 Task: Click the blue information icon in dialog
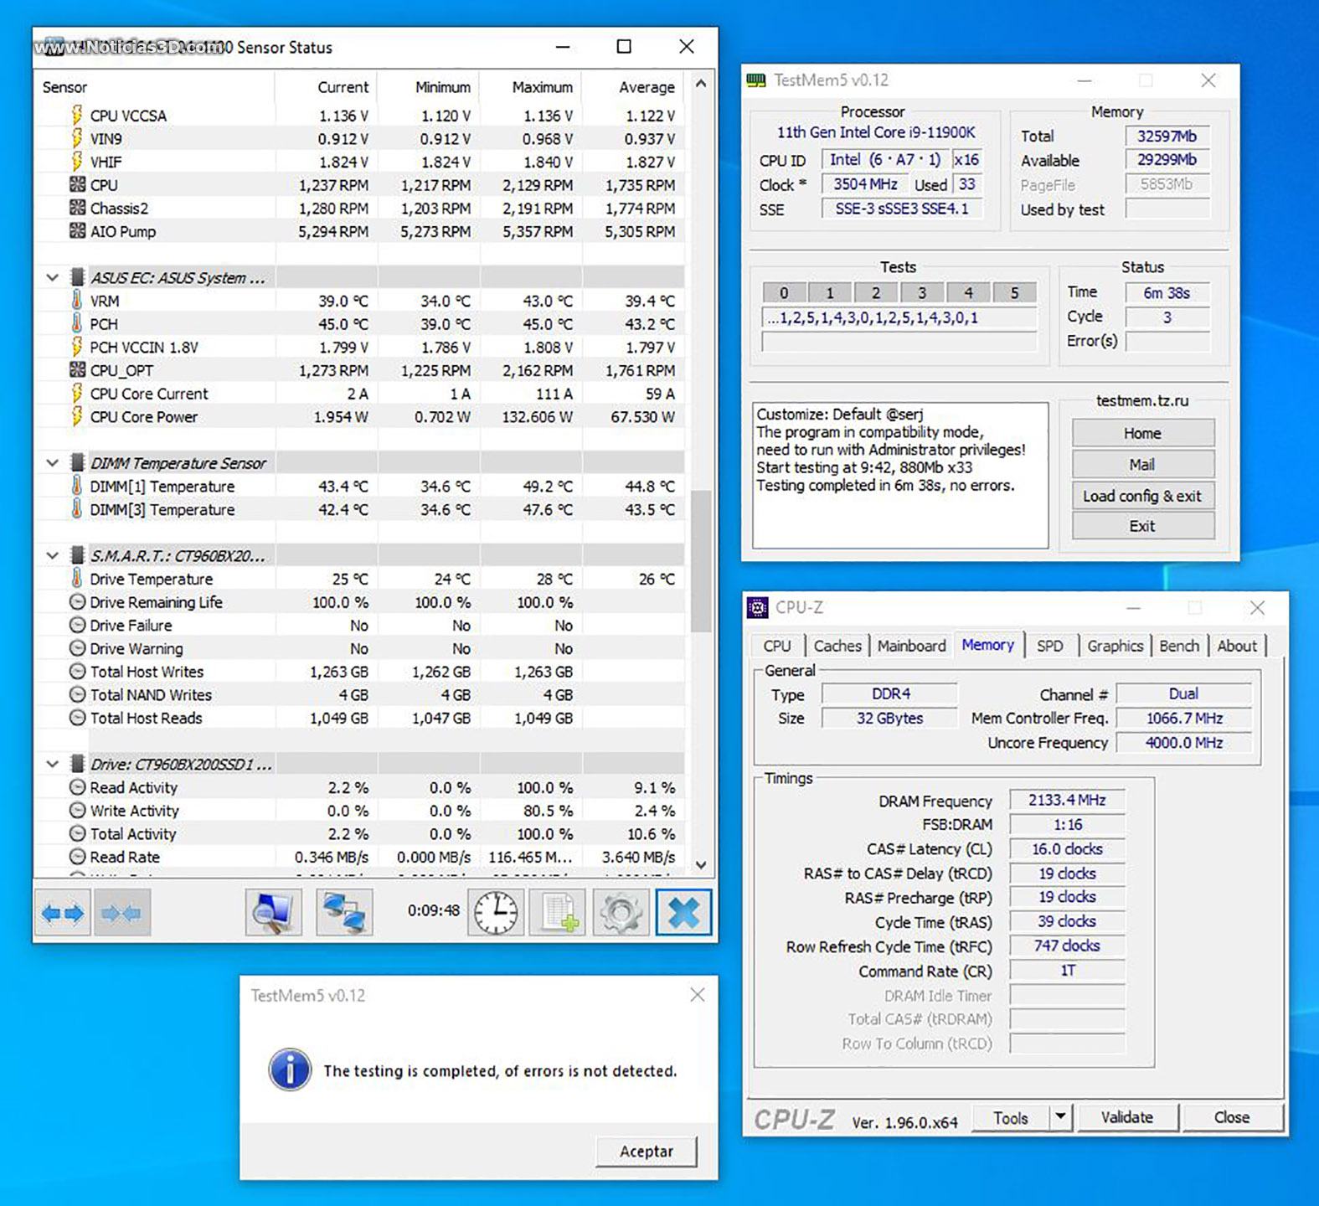[290, 1069]
